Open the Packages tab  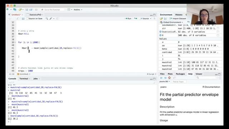[x=180, y=74]
